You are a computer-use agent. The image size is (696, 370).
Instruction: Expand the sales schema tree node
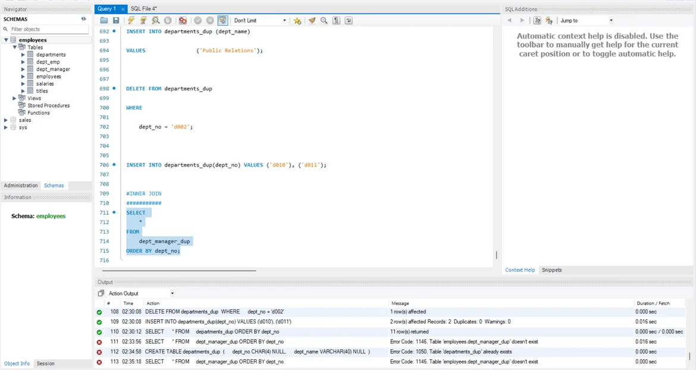6,120
